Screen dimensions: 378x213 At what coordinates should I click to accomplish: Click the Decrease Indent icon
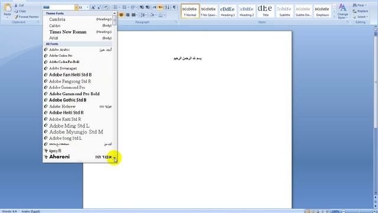point(142,8)
